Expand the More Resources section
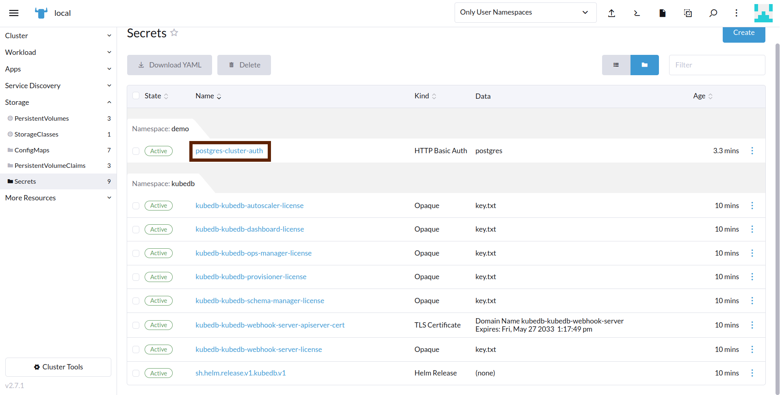Screen dimensions: 780x395 click(x=58, y=198)
